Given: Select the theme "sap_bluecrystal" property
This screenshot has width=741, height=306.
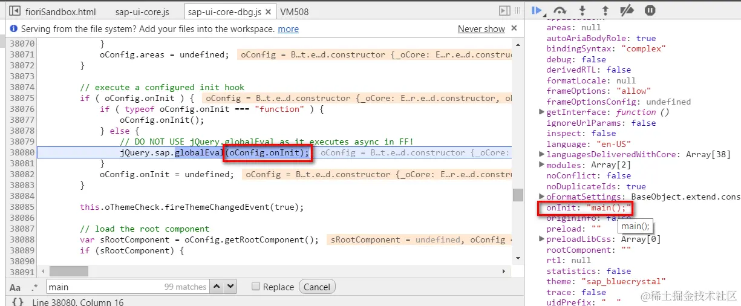Looking at the screenshot, I should click(606, 281).
